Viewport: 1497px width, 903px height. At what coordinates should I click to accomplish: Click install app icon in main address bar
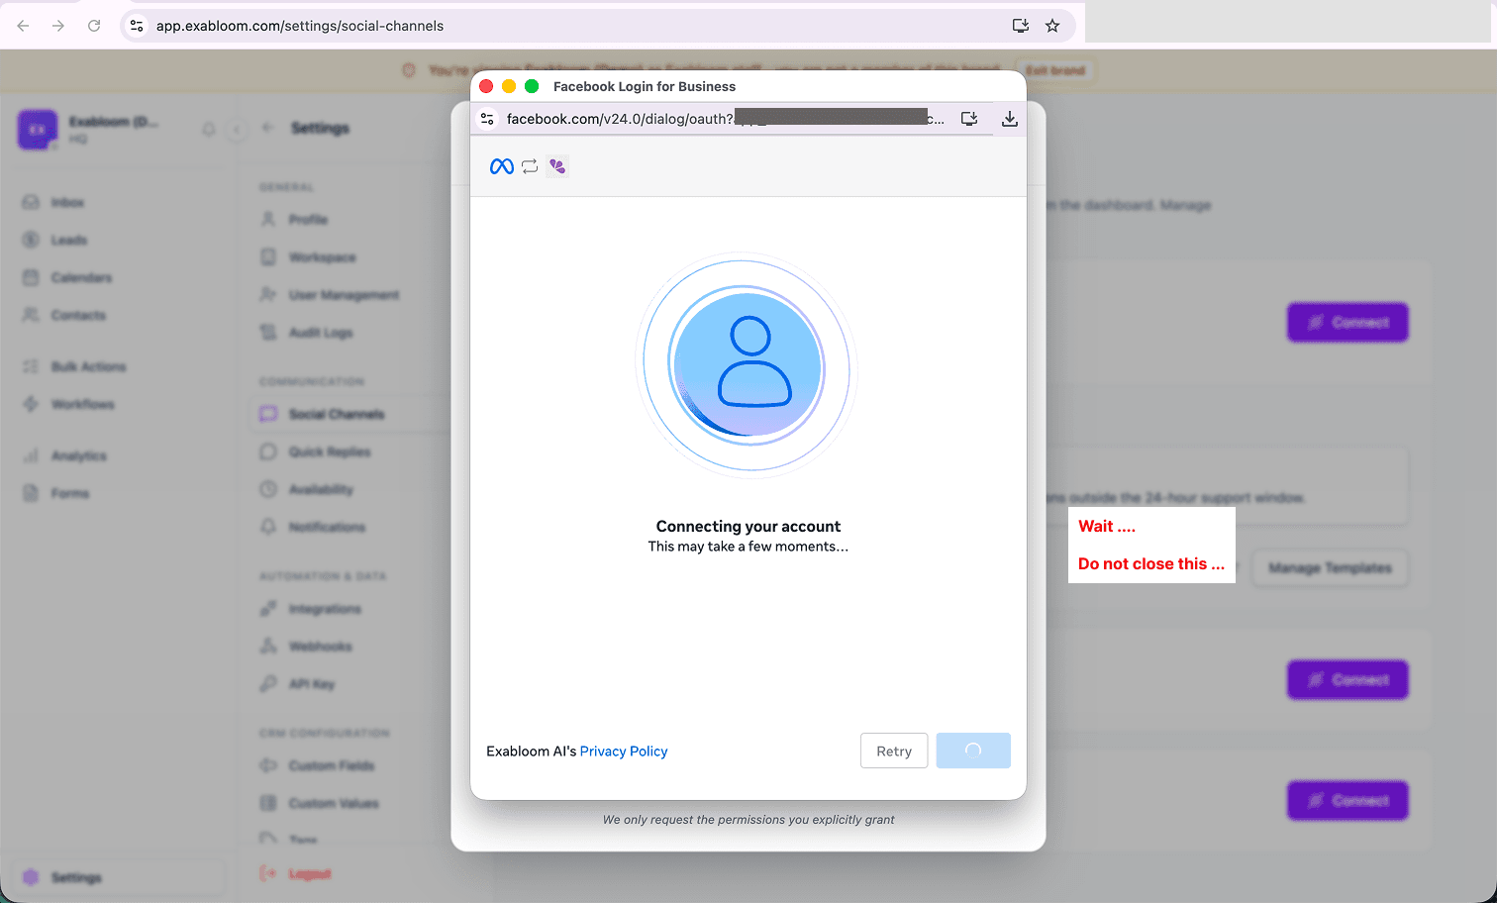(1021, 26)
